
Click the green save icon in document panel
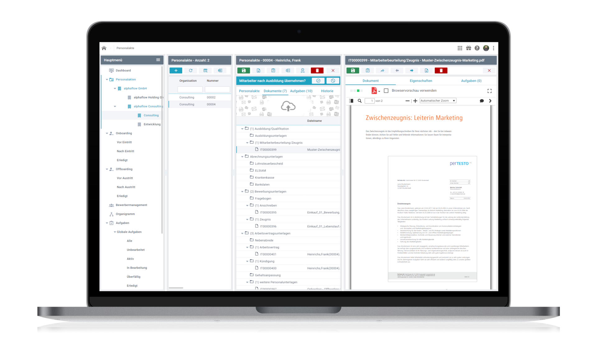(353, 71)
